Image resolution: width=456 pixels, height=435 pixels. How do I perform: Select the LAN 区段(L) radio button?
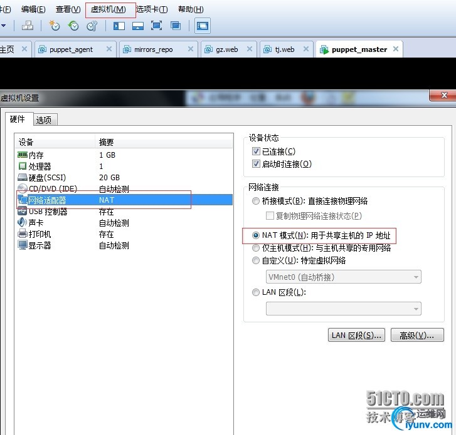[x=256, y=292]
